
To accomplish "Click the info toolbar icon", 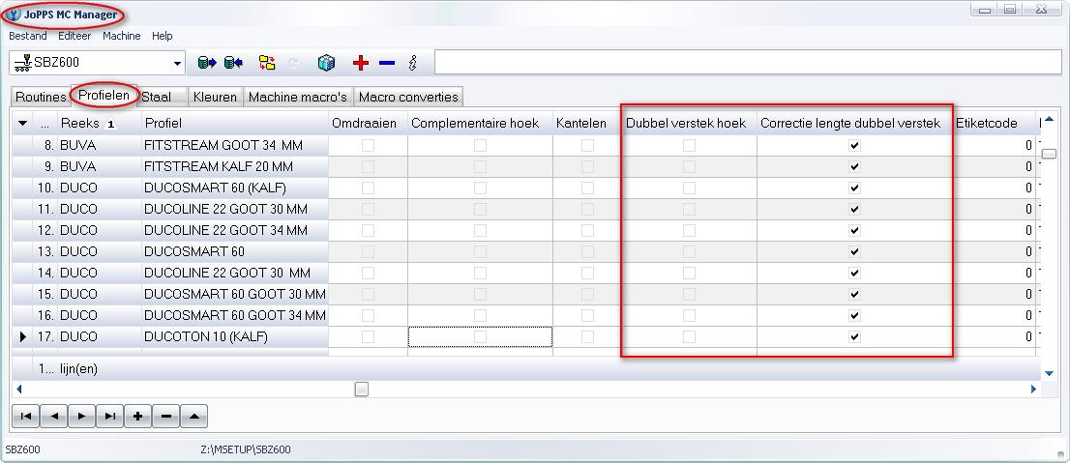I will tap(412, 64).
